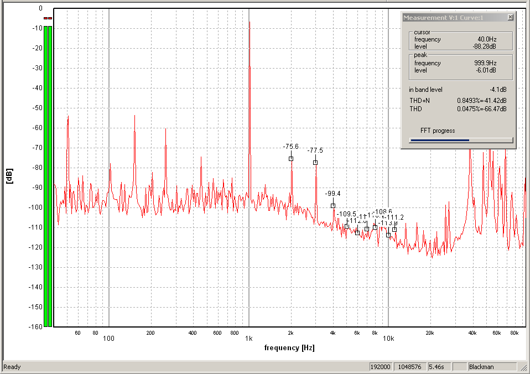
Task: Grab the window resize grip in status bar
Action: pos(523,367)
